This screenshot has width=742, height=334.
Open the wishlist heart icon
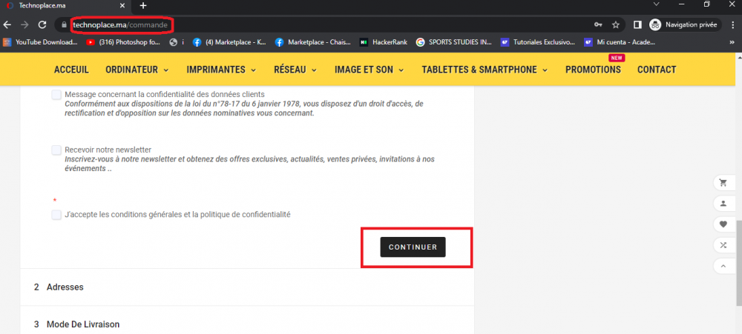pyautogui.click(x=723, y=224)
